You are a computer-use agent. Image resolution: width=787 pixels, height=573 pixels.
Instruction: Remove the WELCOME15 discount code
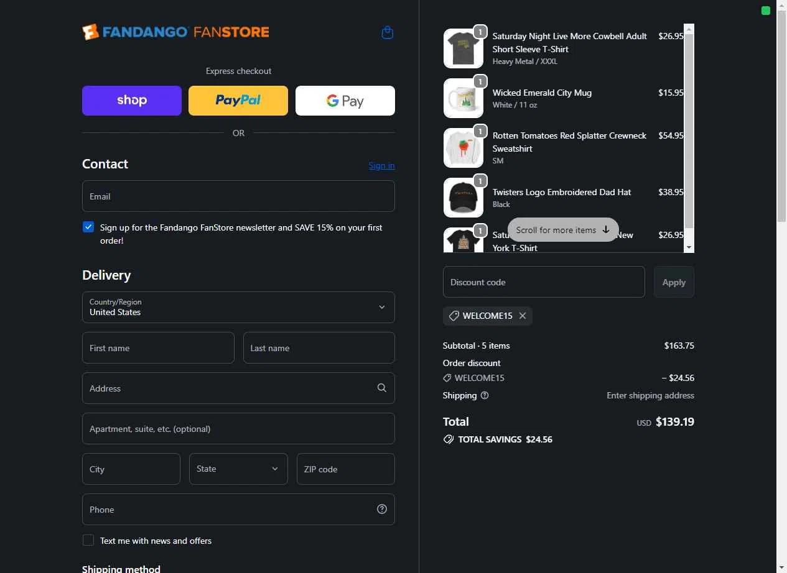(523, 316)
